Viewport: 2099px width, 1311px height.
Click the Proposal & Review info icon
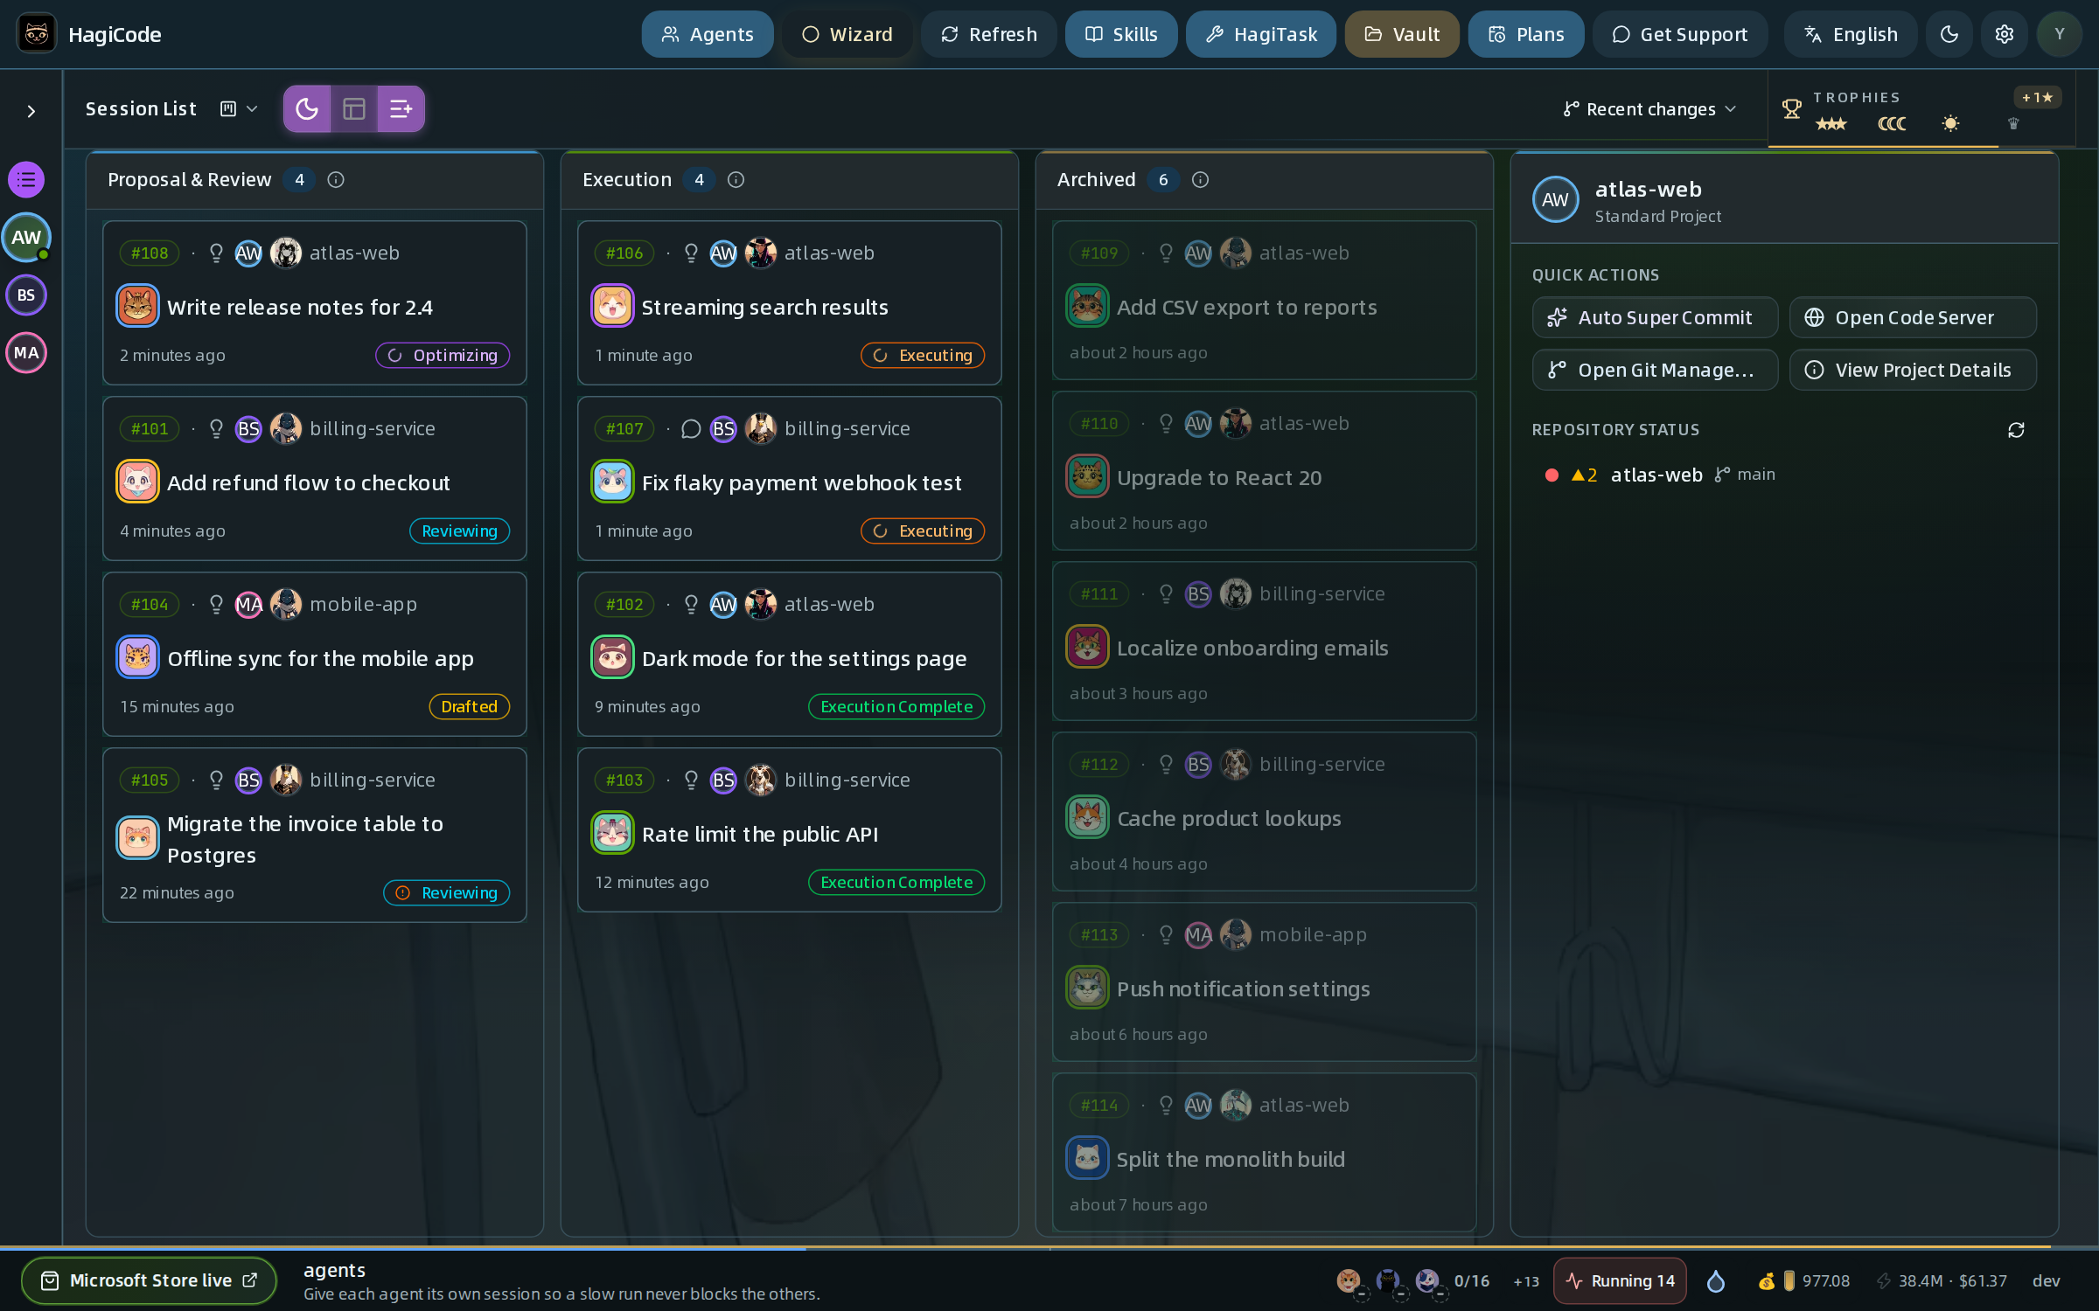click(336, 180)
